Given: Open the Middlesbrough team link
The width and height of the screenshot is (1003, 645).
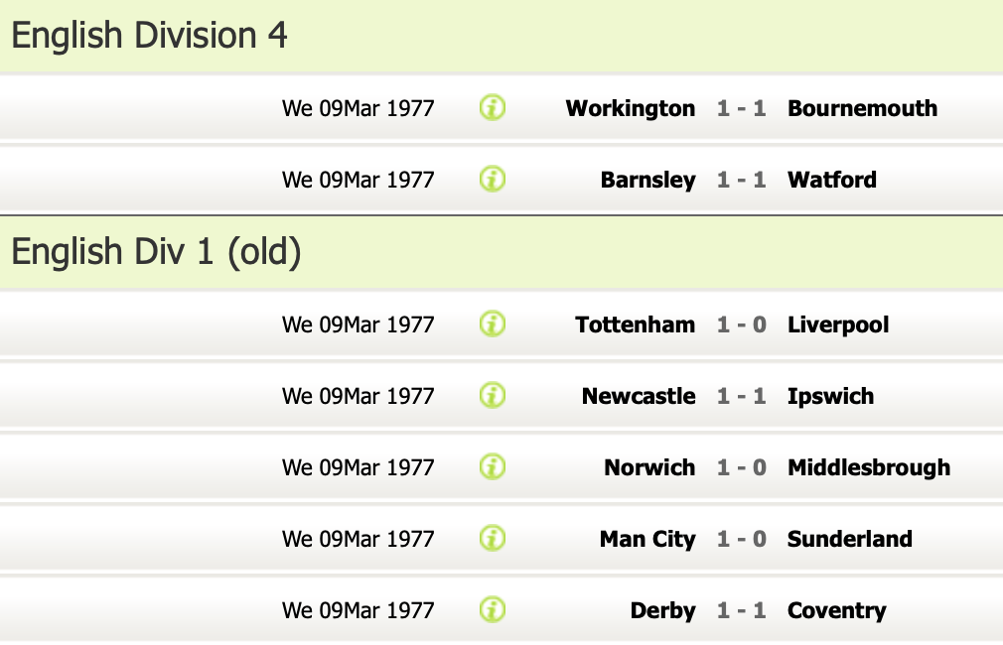Looking at the screenshot, I should point(868,467).
